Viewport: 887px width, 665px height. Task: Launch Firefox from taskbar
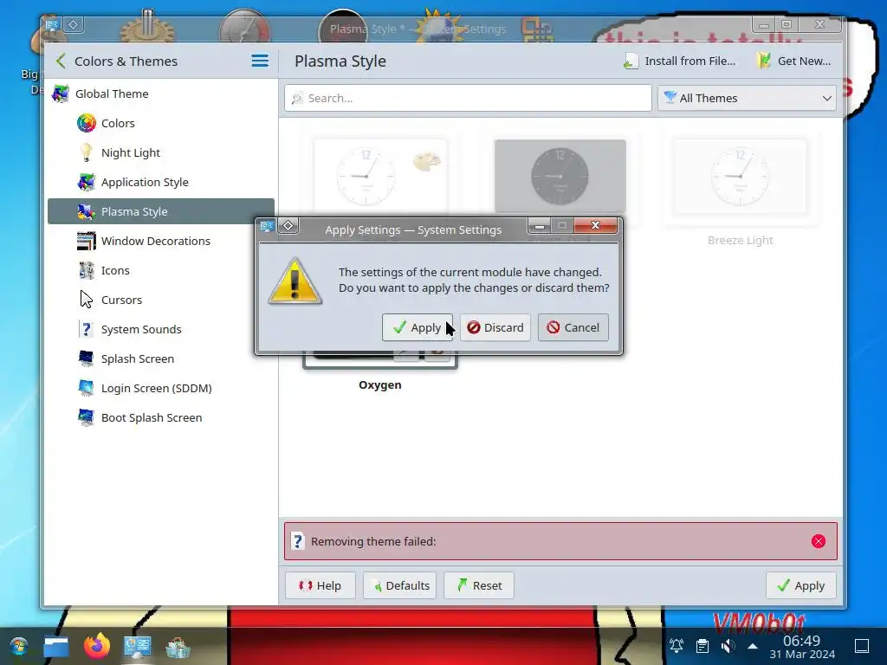(97, 646)
